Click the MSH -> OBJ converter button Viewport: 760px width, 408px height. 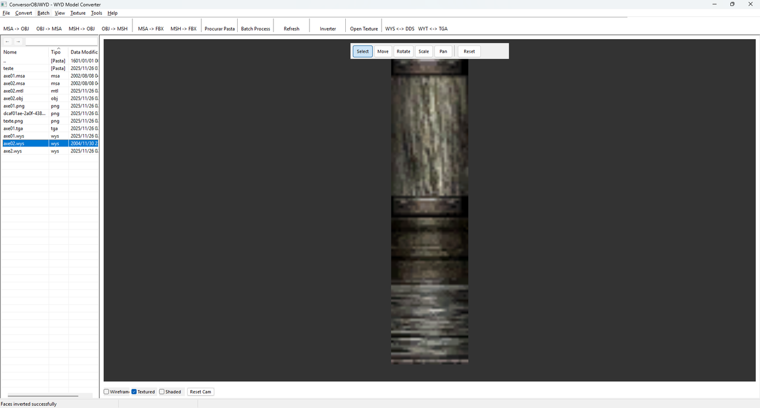81,28
